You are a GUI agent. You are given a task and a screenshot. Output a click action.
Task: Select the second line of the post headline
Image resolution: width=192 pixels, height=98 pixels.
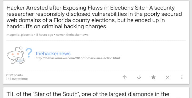94,14
